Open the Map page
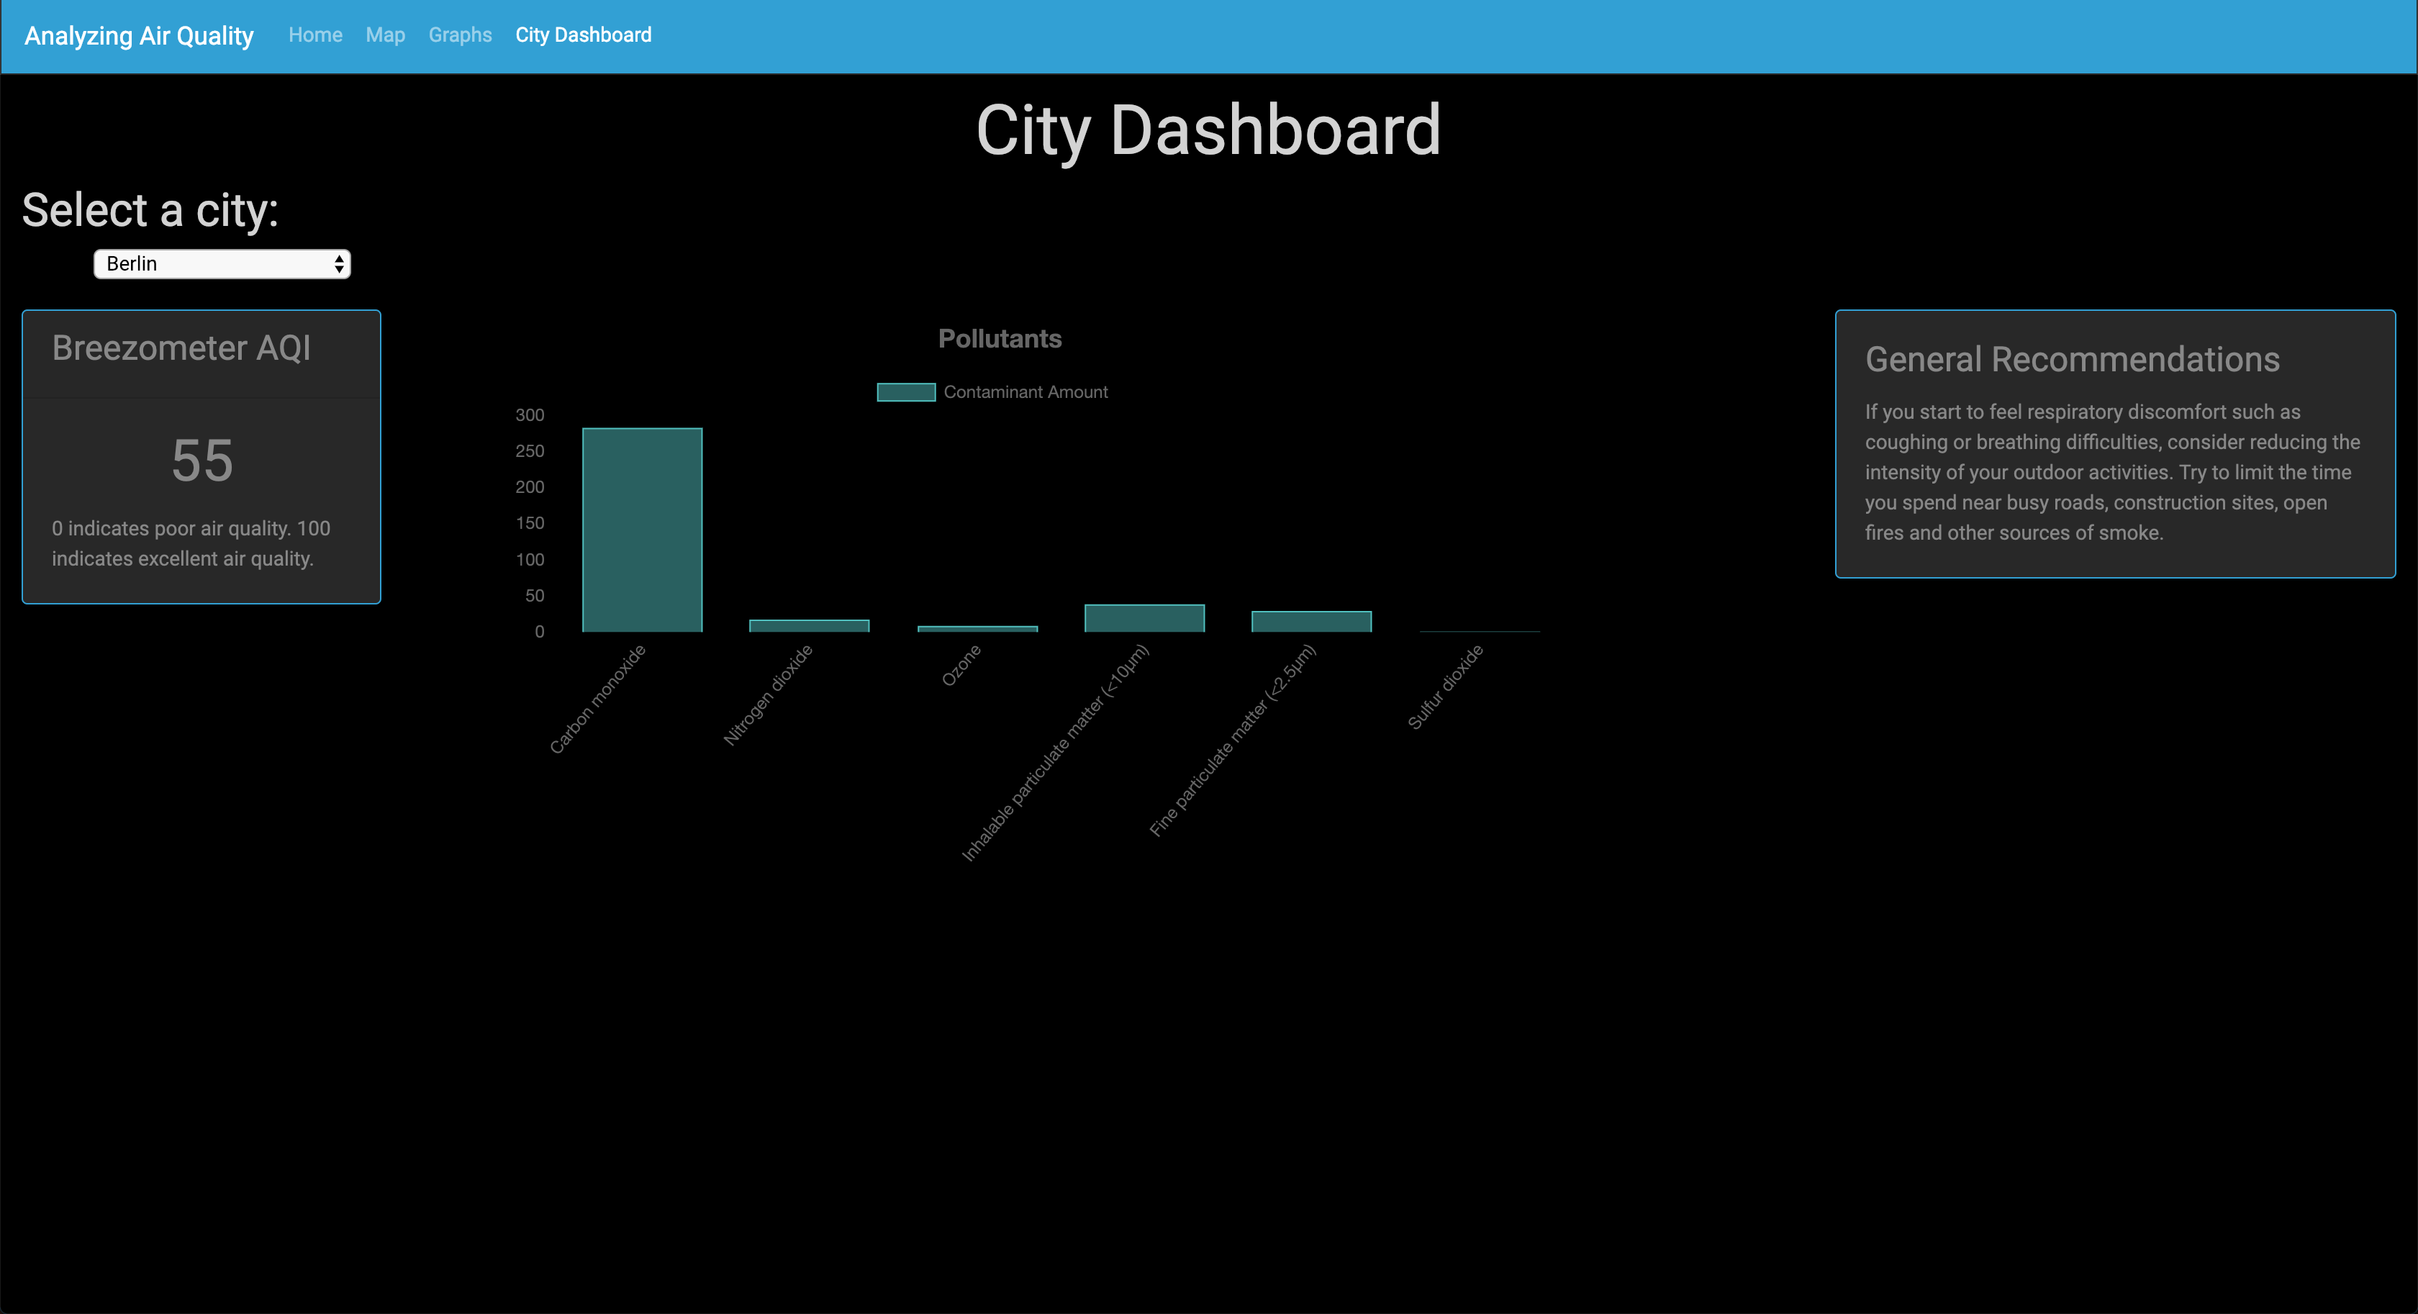The image size is (2418, 1314). click(385, 35)
